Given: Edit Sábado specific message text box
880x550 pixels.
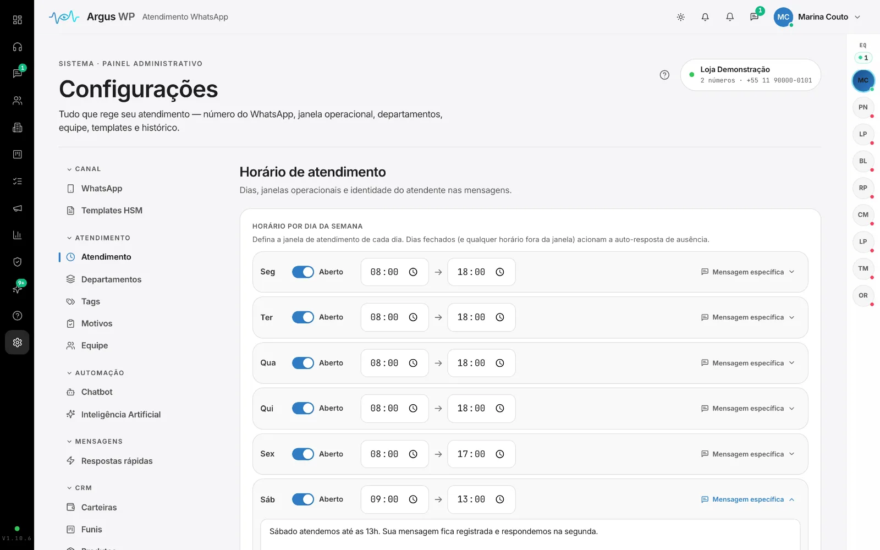Looking at the screenshot, I should (x=530, y=535).
